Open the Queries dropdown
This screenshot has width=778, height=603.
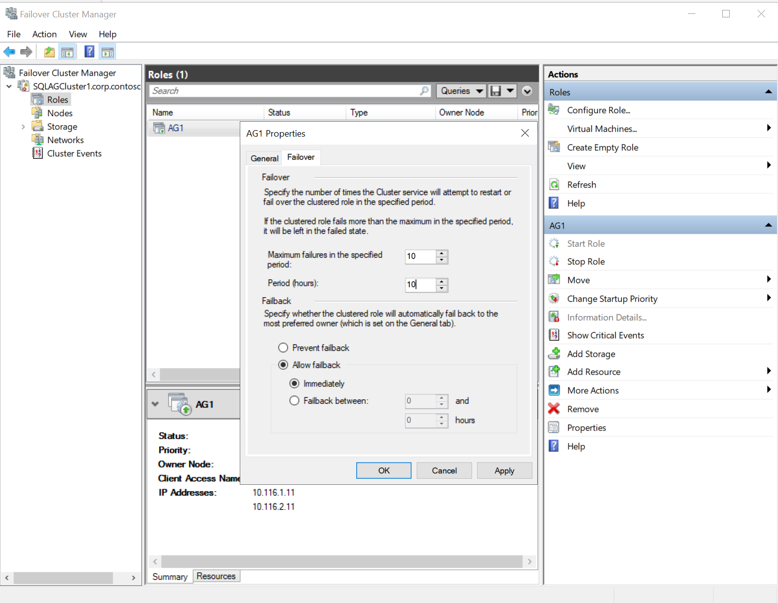coord(462,91)
